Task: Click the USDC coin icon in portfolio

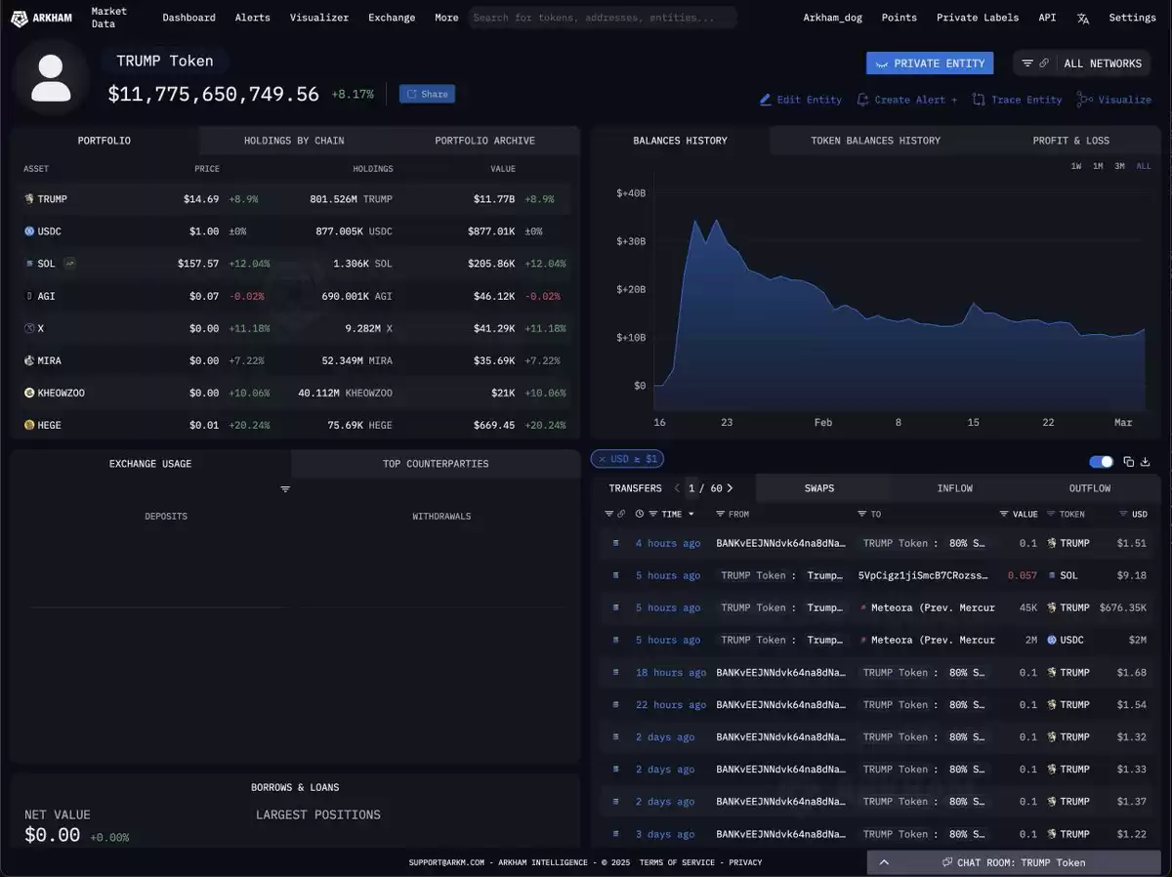Action: click(x=29, y=231)
